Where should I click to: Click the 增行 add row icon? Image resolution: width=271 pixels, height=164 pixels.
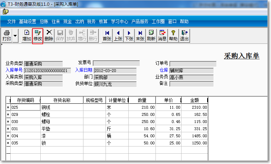tap(82, 35)
